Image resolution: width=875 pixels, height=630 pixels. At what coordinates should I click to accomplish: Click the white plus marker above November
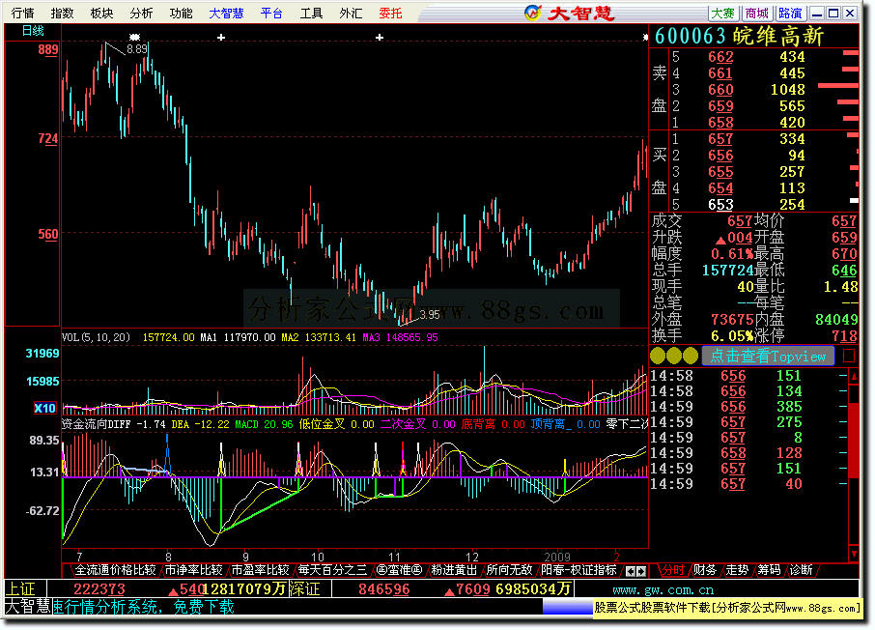click(380, 38)
